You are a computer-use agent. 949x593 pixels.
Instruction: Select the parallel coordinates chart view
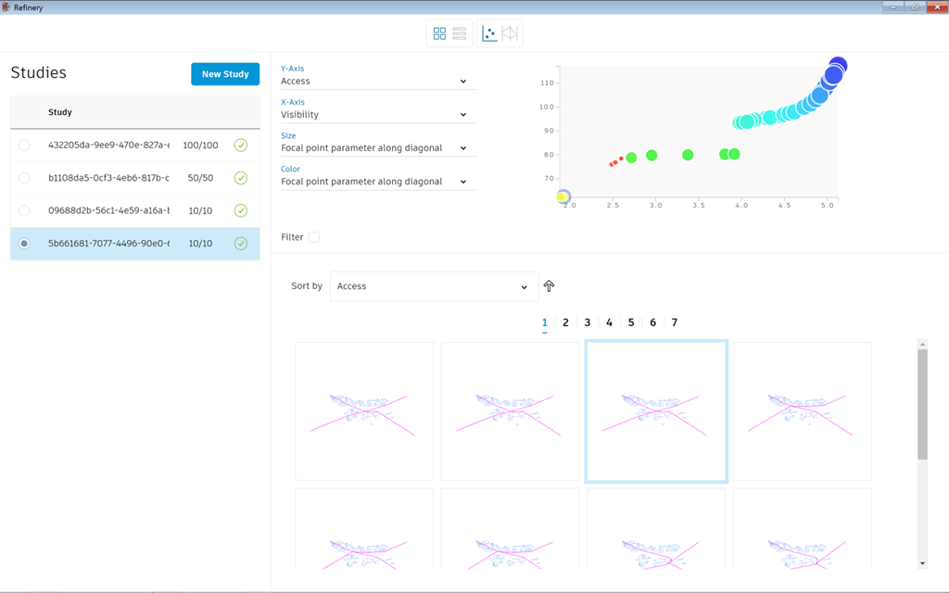click(x=510, y=33)
